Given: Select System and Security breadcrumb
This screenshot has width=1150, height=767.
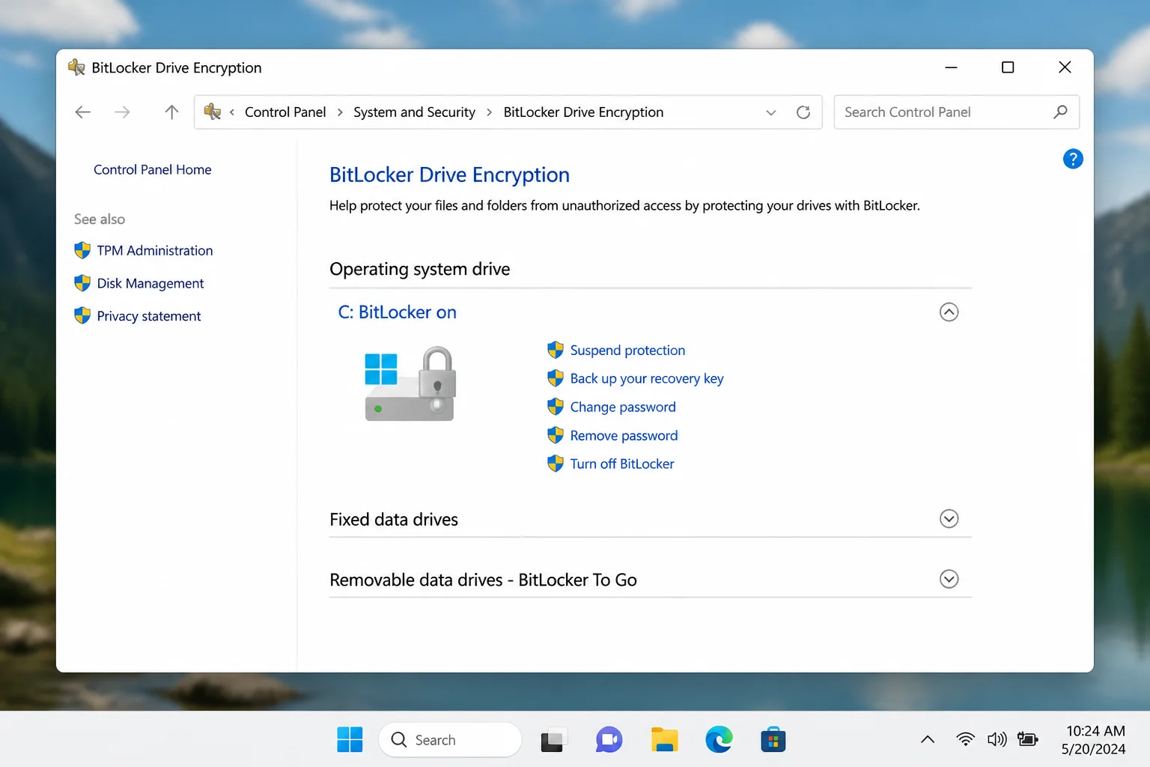Looking at the screenshot, I should 414,112.
